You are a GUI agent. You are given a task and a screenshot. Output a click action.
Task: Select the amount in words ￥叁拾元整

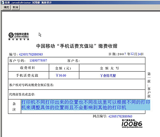108,75
